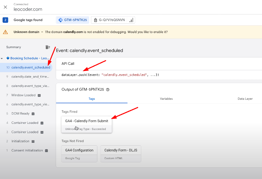This screenshot has width=262, height=179.
Task: Open the GA4 Configuration tag card
Action: (x=79, y=154)
